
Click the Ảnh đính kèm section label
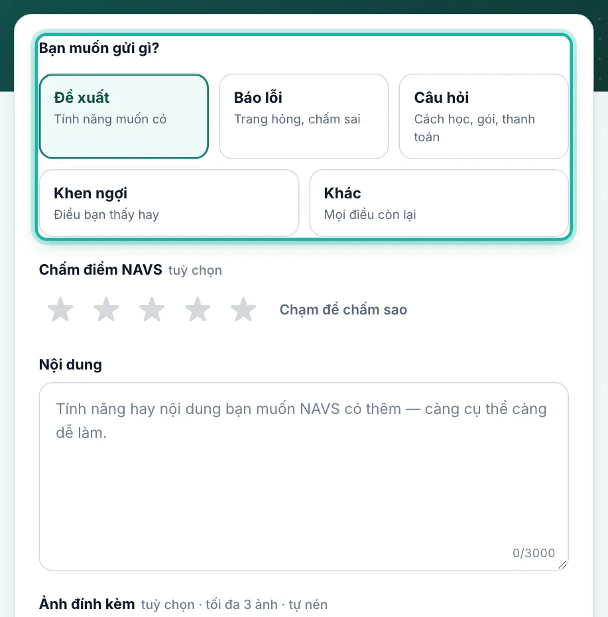point(86,604)
